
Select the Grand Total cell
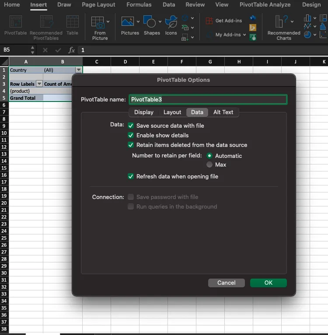(x=26, y=98)
